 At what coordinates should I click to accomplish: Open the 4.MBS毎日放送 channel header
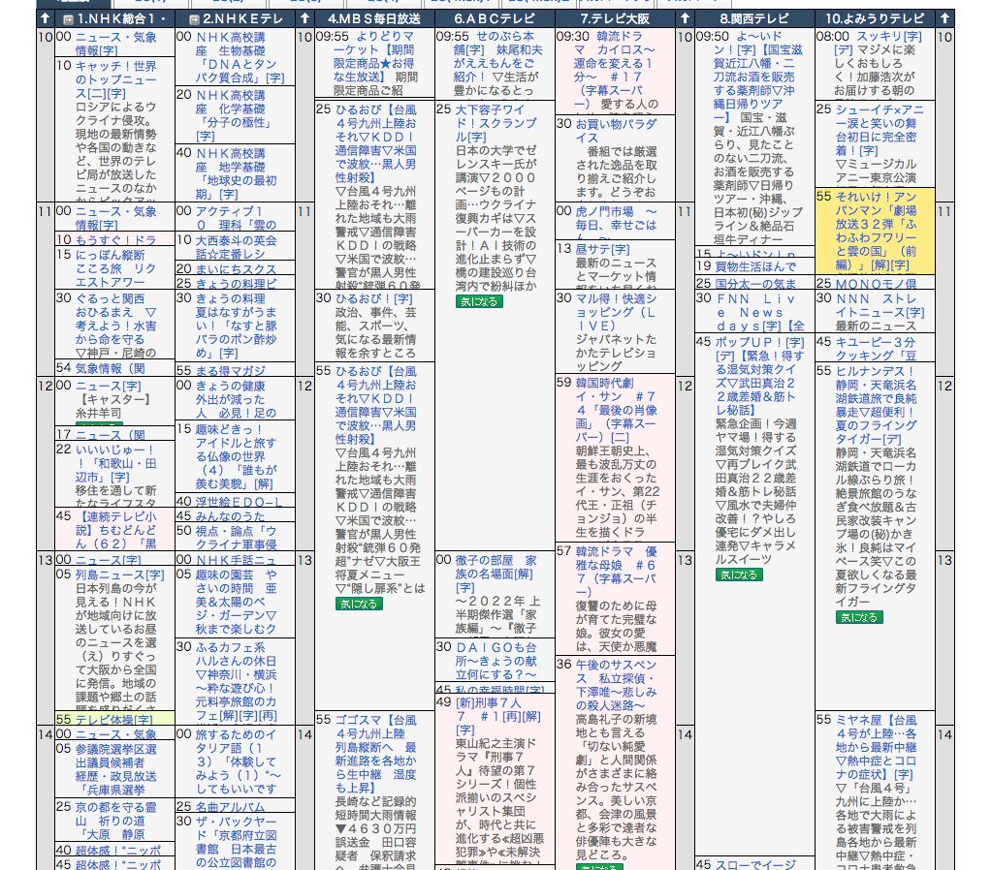[x=374, y=18]
